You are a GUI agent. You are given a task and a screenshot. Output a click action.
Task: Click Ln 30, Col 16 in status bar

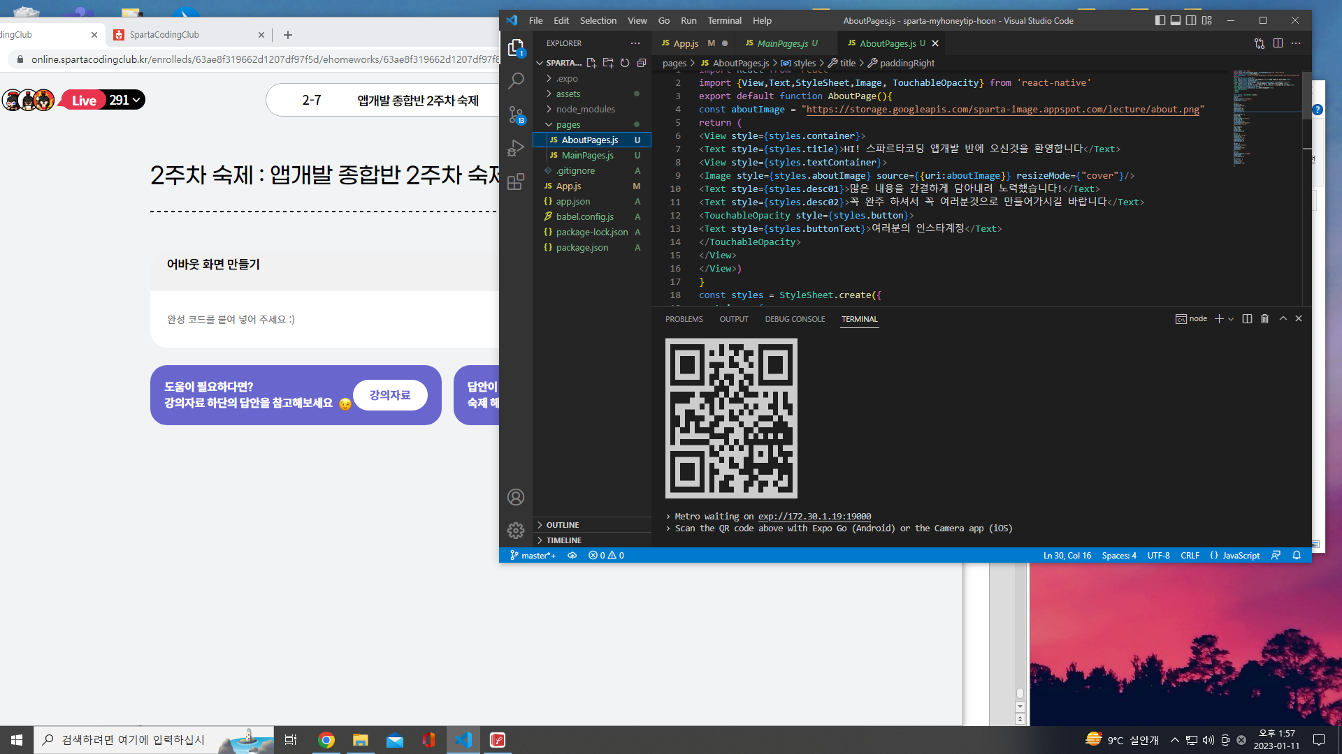(x=1067, y=555)
